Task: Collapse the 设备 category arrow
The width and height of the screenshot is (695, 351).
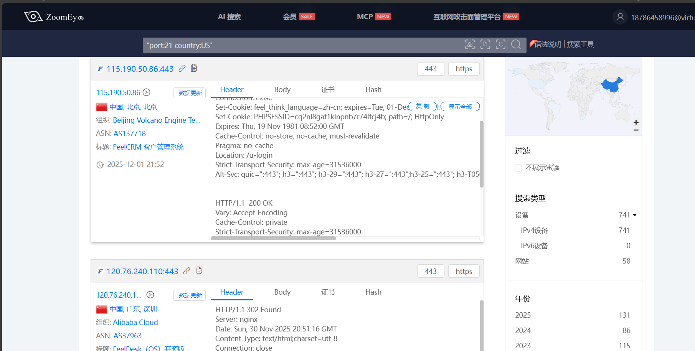Action: 635,215
